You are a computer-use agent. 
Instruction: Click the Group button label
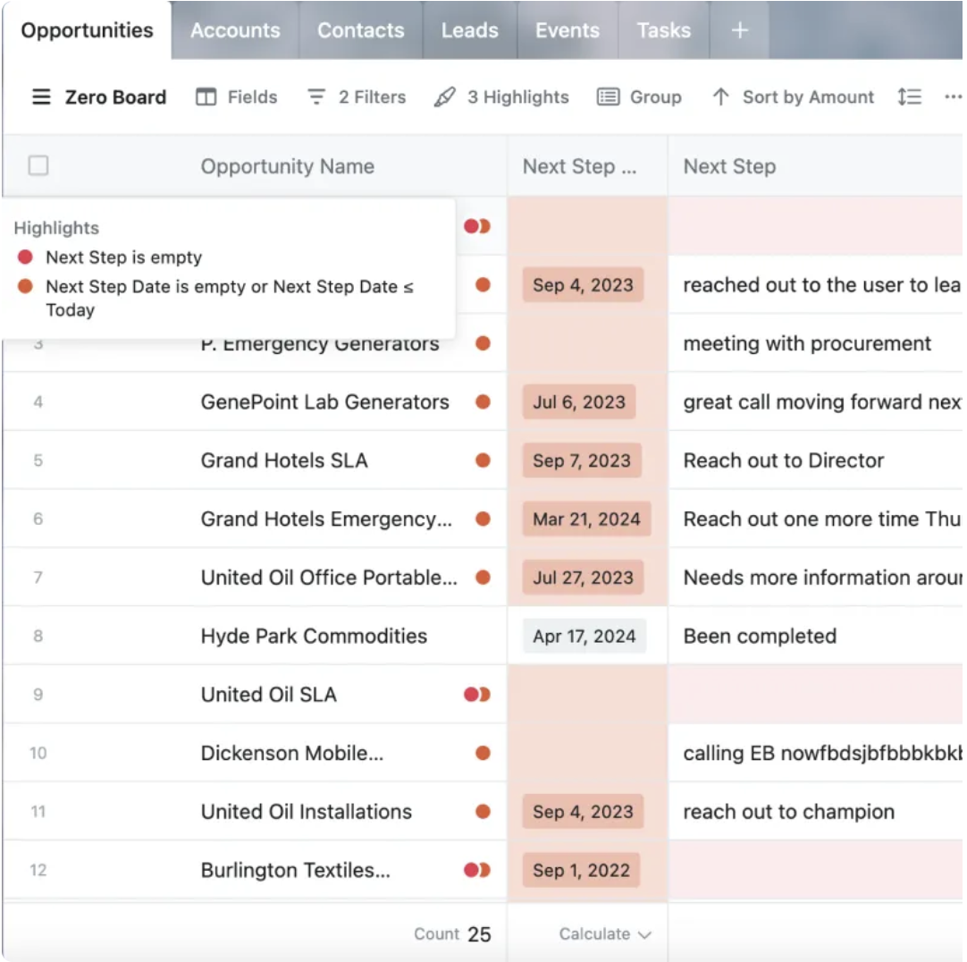click(656, 97)
